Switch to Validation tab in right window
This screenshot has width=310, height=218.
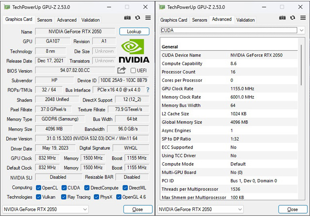(245, 20)
